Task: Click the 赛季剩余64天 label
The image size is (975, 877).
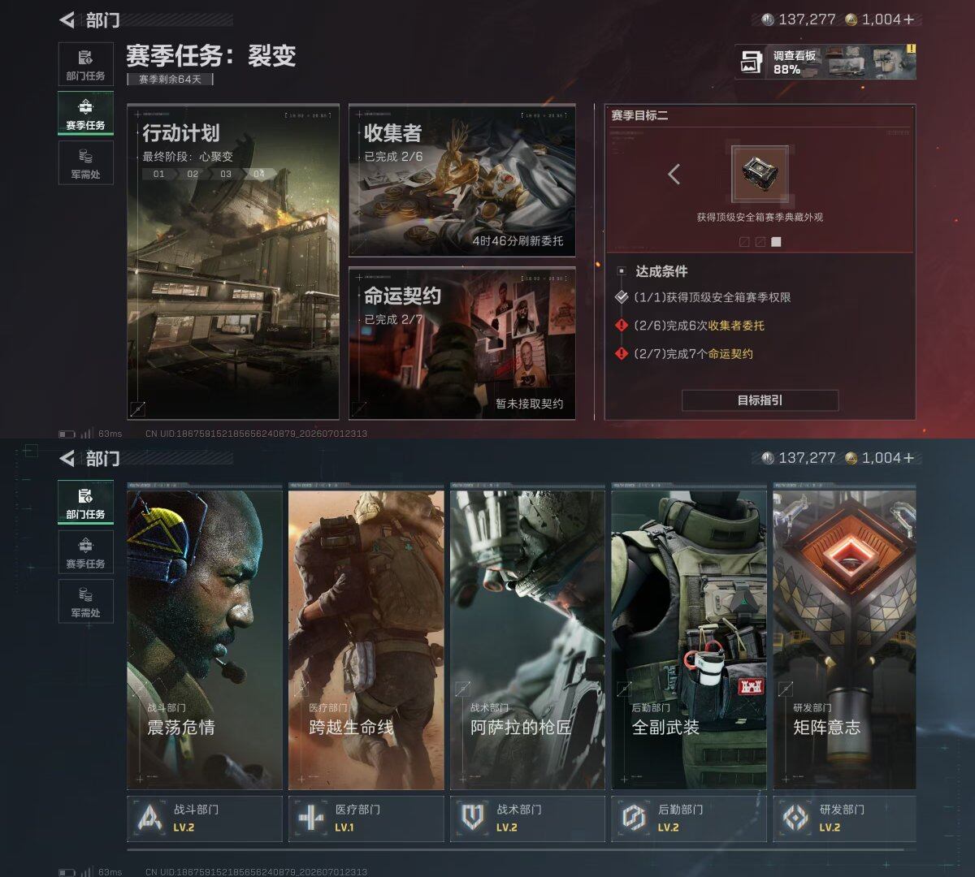Action: (171, 79)
